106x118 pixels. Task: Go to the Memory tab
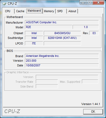pyautogui.click(x=49, y=11)
